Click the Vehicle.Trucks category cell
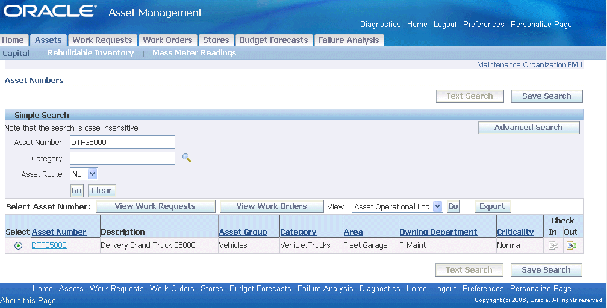607x308 pixels. pyautogui.click(x=305, y=245)
